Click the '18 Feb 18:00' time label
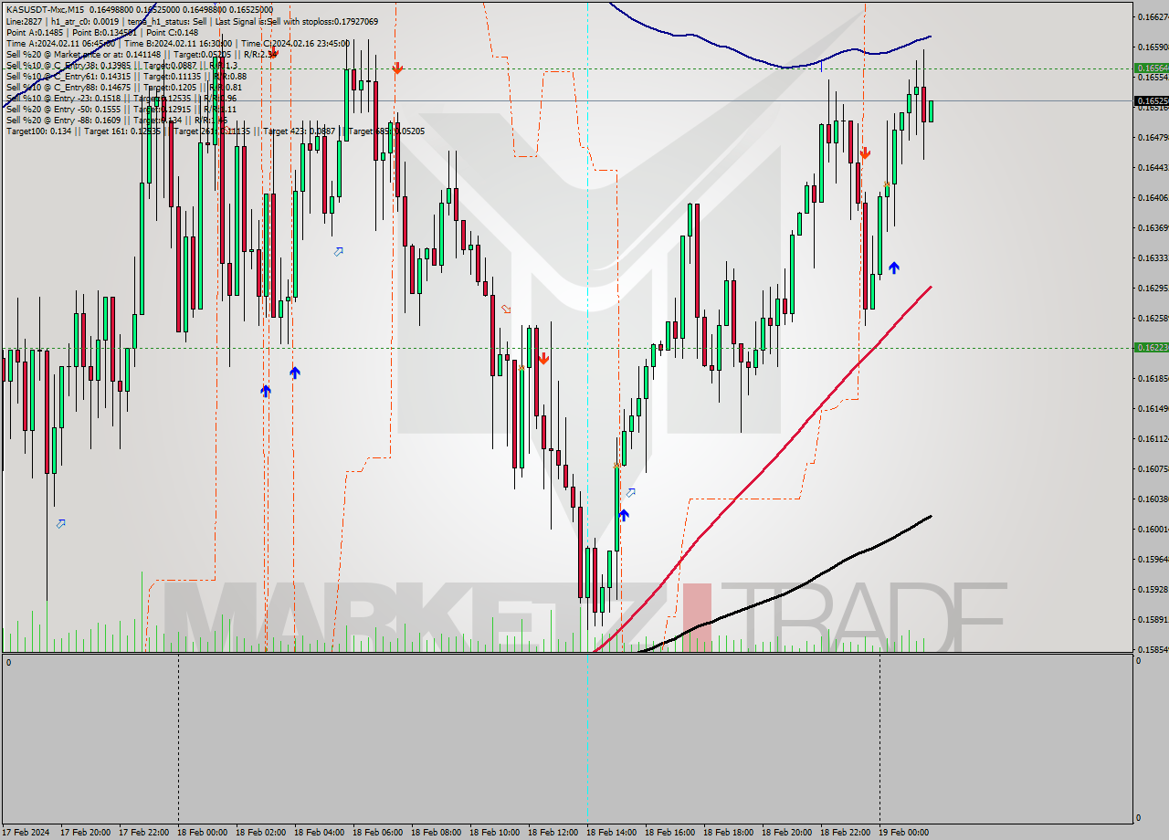 (x=728, y=832)
